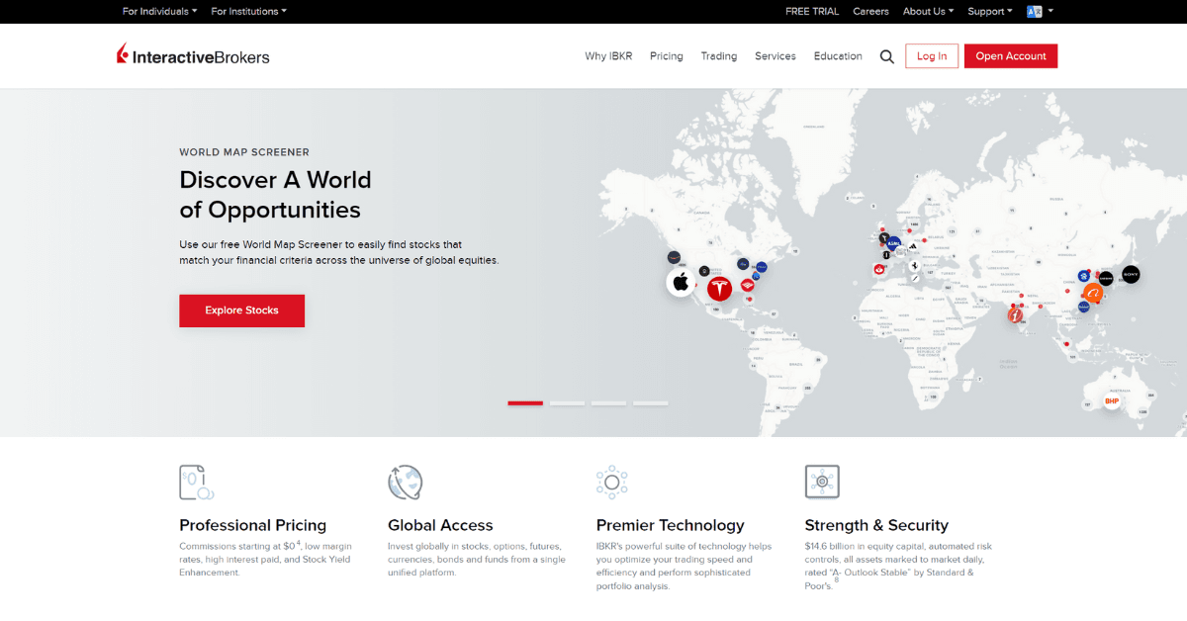Click the Open Account button

click(1010, 56)
